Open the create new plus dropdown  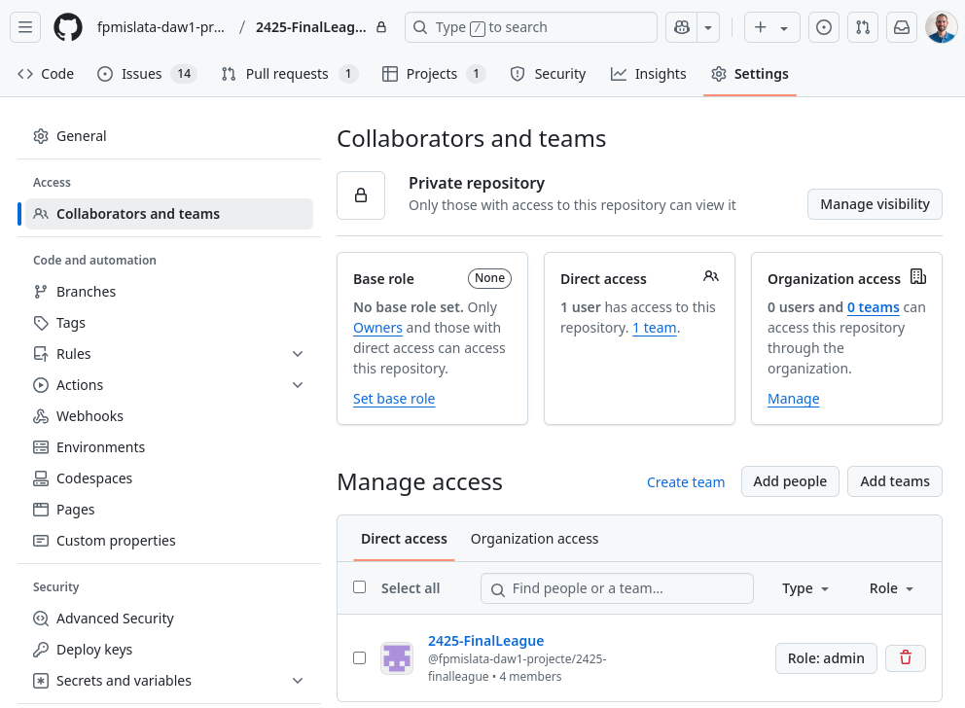click(x=771, y=27)
